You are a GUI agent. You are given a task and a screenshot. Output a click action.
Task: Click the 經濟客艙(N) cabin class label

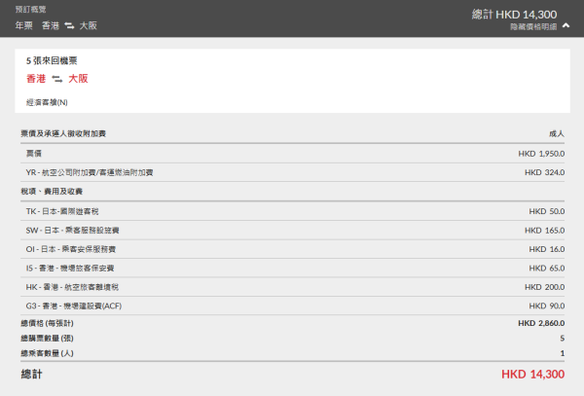(47, 101)
